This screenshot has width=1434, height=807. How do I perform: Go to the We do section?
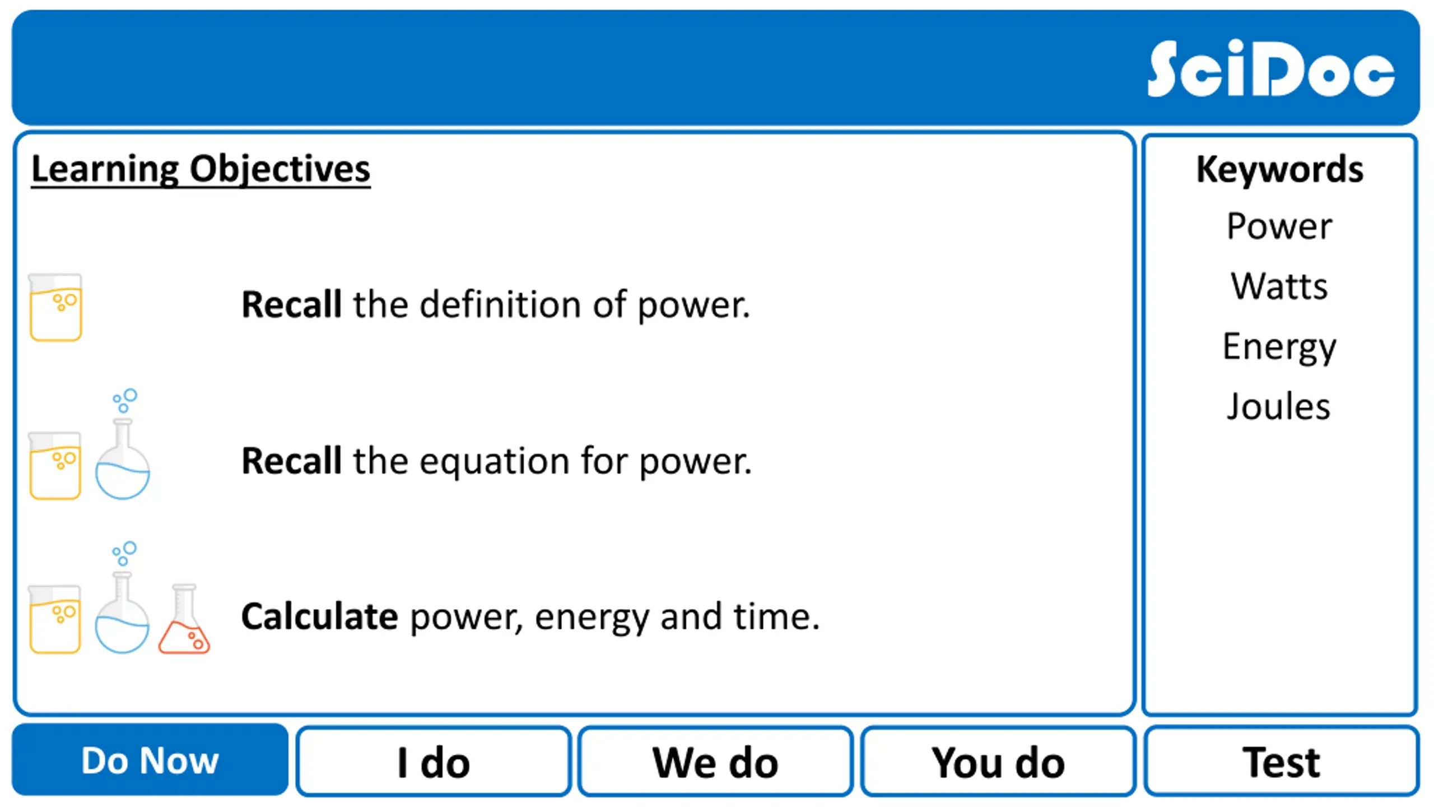(715, 762)
